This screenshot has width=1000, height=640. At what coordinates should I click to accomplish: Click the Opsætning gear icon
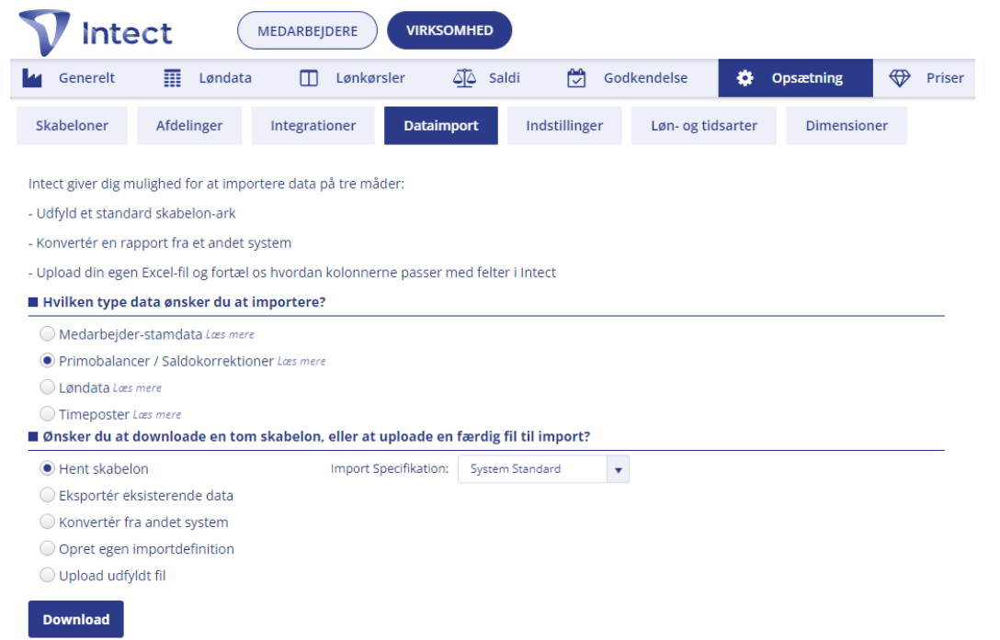(744, 78)
